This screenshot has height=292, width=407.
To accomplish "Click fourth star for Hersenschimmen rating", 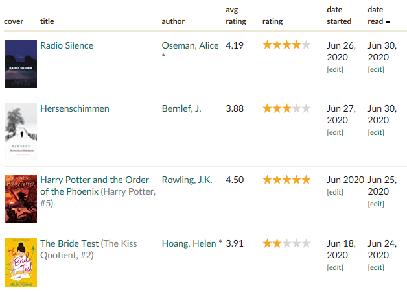I will click(296, 108).
